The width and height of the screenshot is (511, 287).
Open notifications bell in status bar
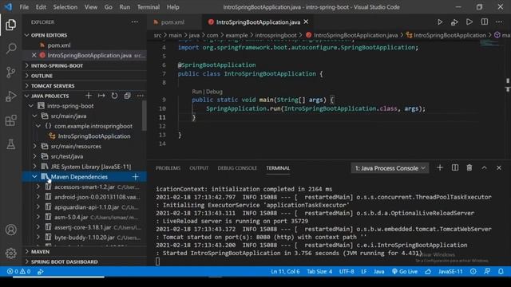pos(501,271)
